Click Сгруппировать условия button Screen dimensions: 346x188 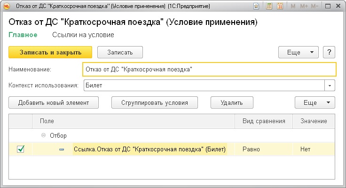(x=155, y=102)
